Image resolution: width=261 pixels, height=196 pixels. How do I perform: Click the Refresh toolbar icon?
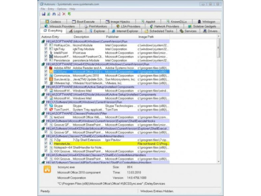click(49, 14)
